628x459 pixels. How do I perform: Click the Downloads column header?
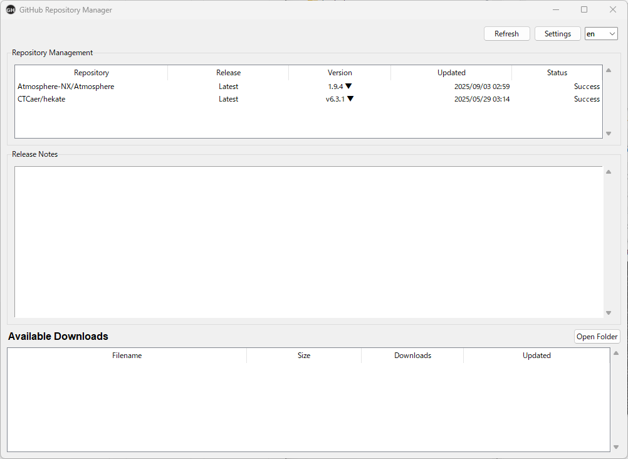click(412, 356)
